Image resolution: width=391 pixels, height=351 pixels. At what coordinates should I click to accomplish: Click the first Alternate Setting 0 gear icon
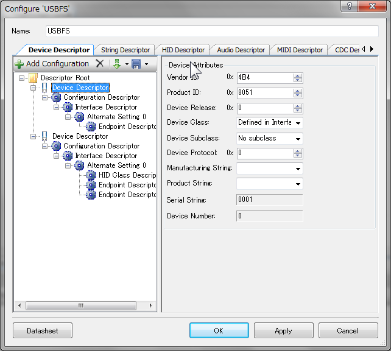[x=79, y=117]
